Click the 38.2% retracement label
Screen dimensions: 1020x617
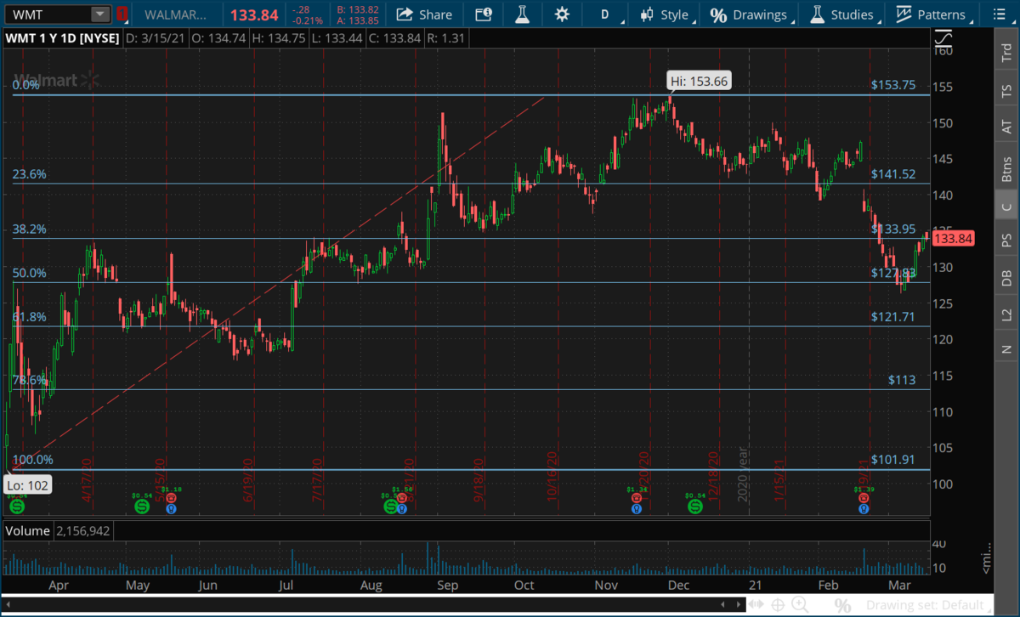point(30,229)
